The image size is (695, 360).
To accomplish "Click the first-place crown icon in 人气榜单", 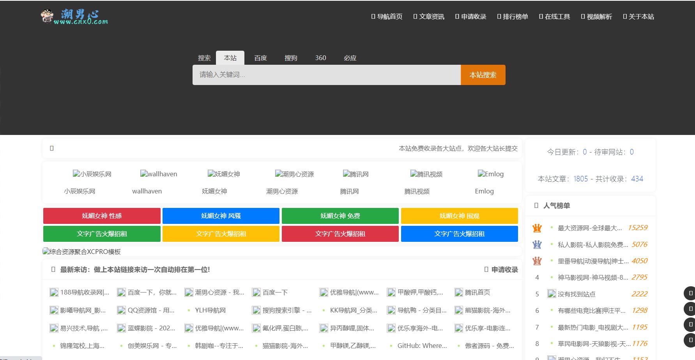I will pyautogui.click(x=537, y=228).
